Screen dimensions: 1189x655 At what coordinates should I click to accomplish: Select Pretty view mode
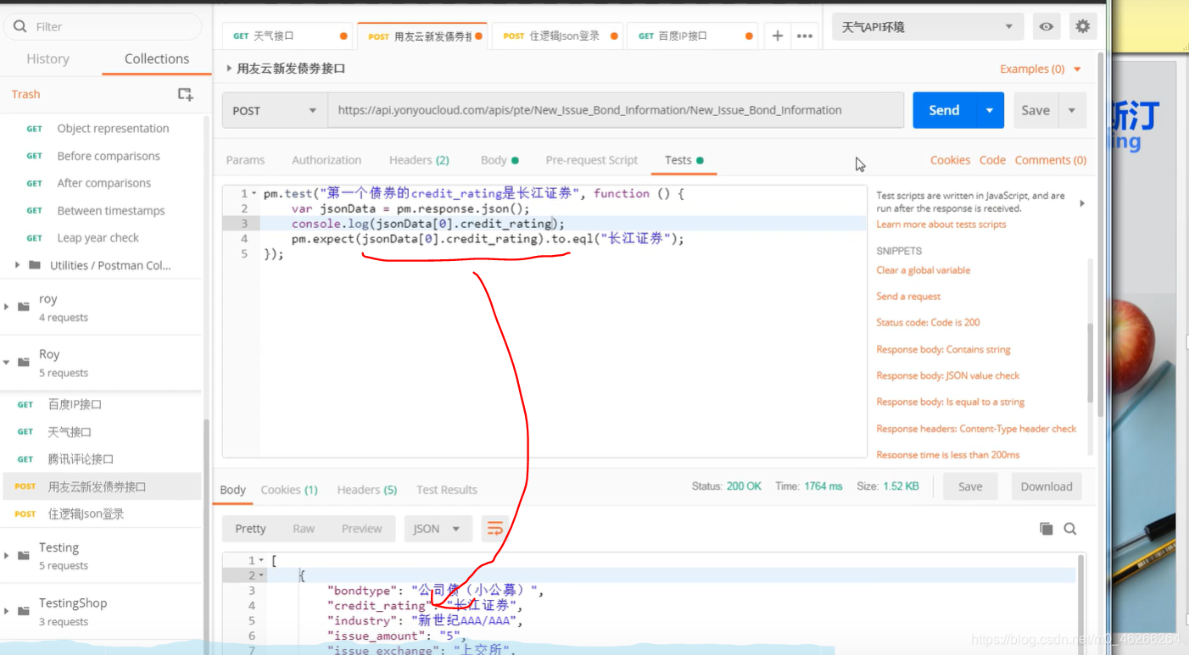[250, 529]
